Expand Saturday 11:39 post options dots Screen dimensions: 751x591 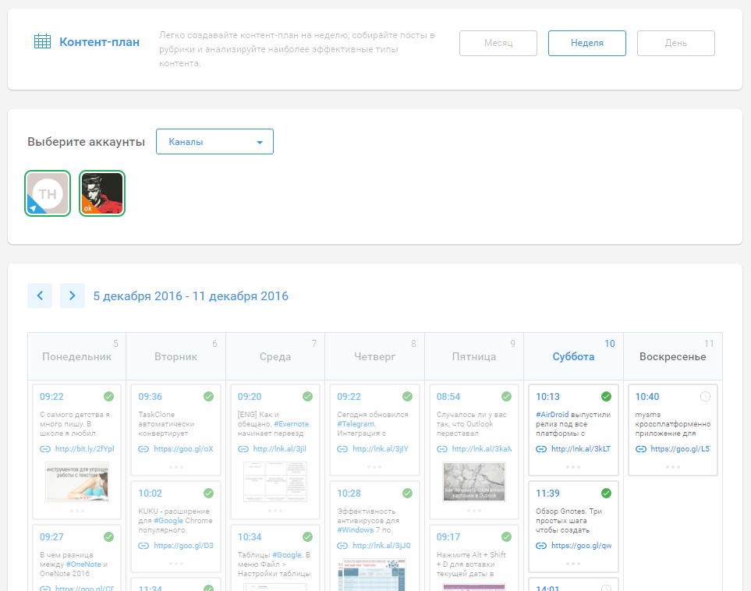coord(573,564)
